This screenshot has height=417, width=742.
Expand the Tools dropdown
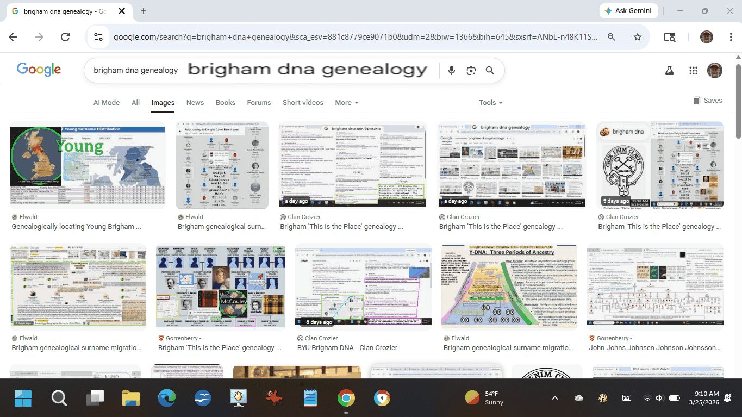tap(490, 103)
